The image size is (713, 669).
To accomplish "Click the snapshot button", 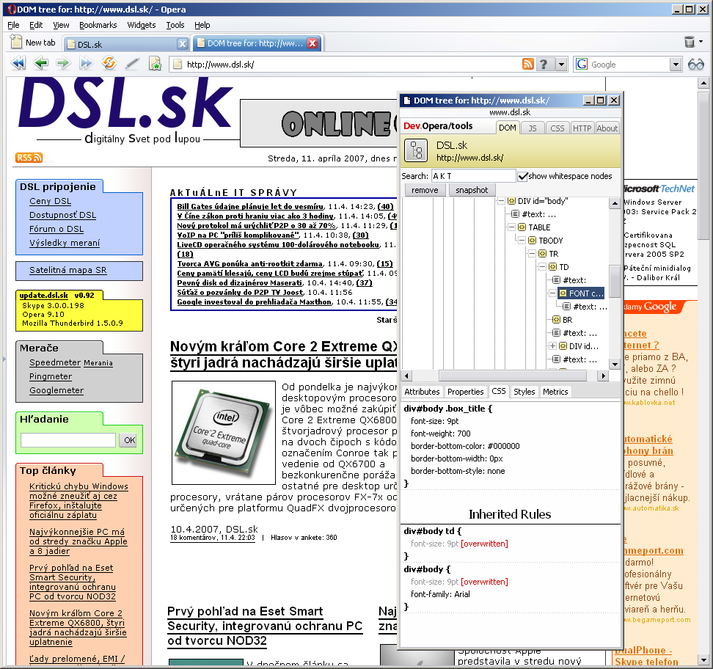I will click(472, 190).
